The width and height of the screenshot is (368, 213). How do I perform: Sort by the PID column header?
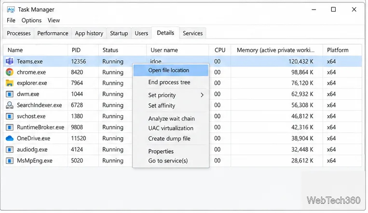pos(83,50)
